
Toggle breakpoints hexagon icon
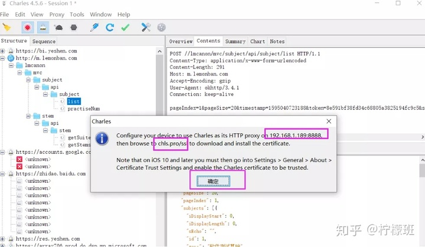pyautogui.click(x=74, y=27)
